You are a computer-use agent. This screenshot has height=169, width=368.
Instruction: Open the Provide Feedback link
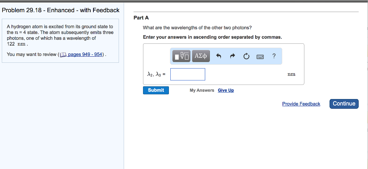[x=301, y=104]
